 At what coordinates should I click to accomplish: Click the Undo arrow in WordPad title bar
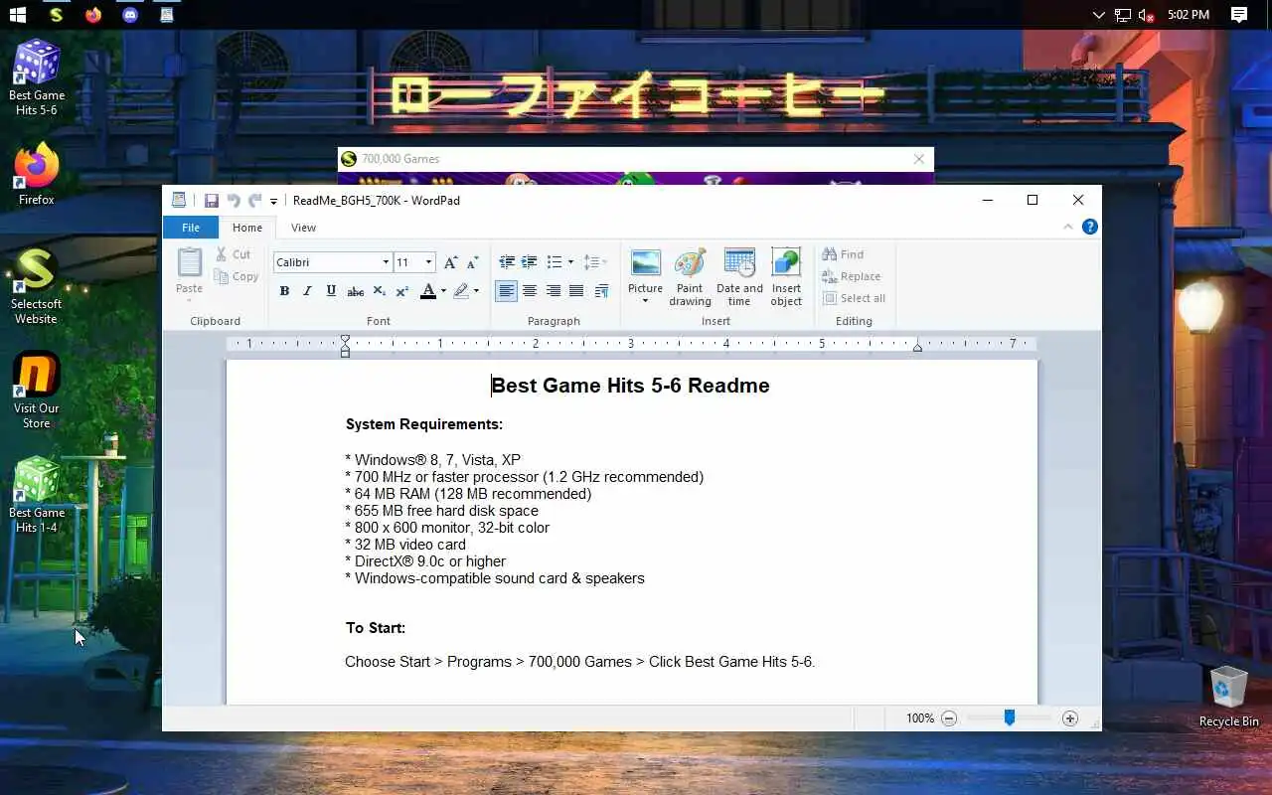(234, 201)
